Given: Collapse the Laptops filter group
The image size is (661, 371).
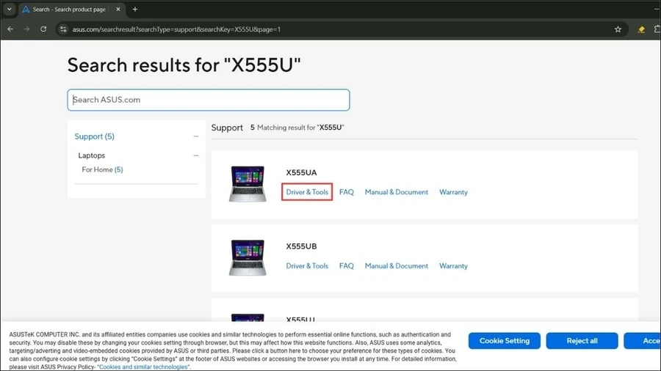Looking at the screenshot, I should (195, 155).
